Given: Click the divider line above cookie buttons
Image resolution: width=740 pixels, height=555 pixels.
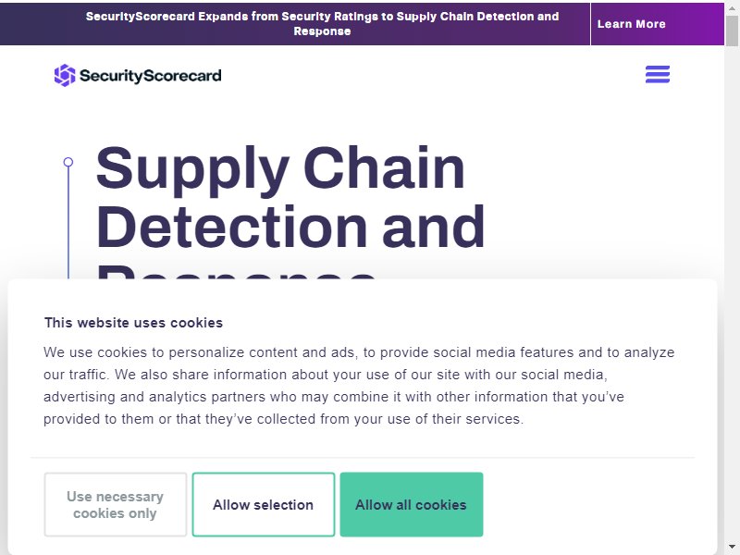Looking at the screenshot, I should 363,457.
